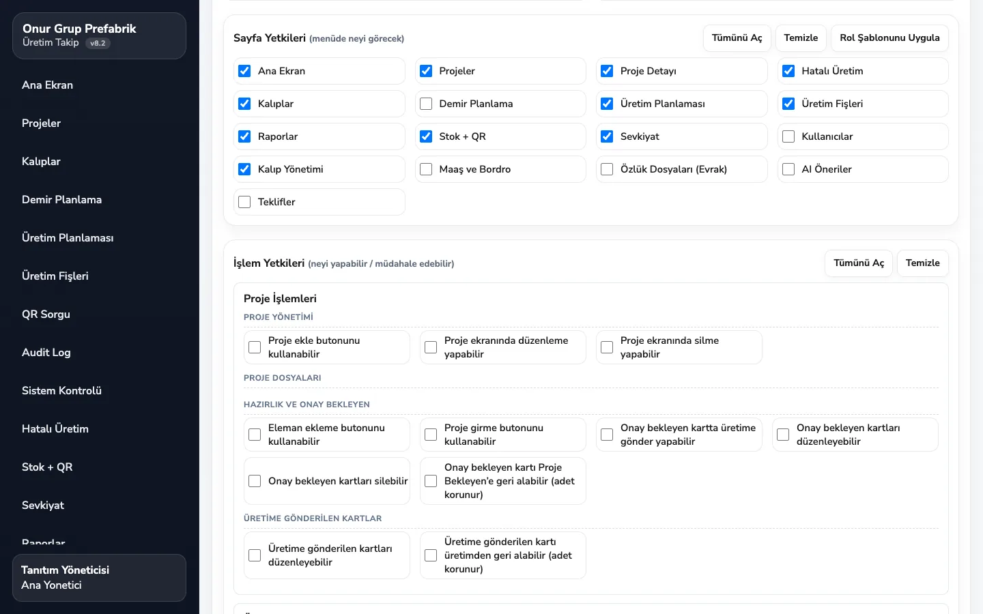
Task: Uncheck the Stok + QR permission
Action: coord(426,136)
